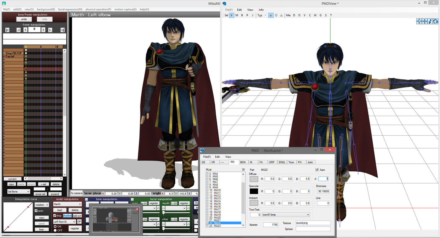Click the second blue pan view icon
The width and height of the screenshot is (440, 238).
coord(425,21)
